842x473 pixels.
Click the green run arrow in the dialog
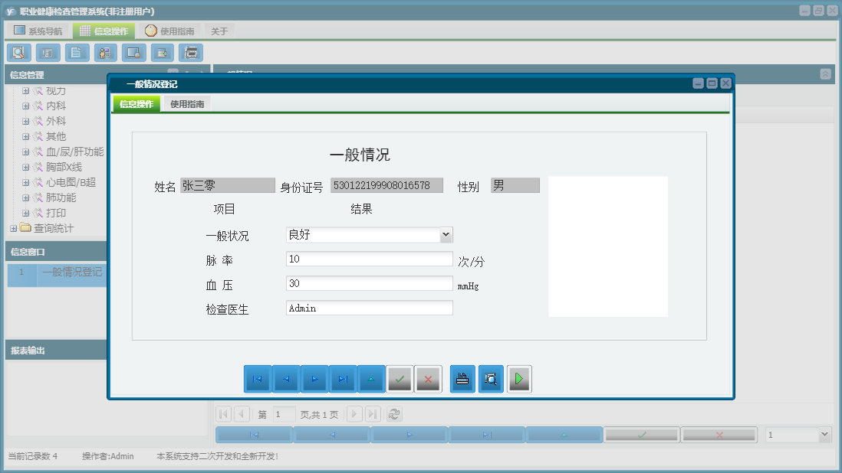519,379
